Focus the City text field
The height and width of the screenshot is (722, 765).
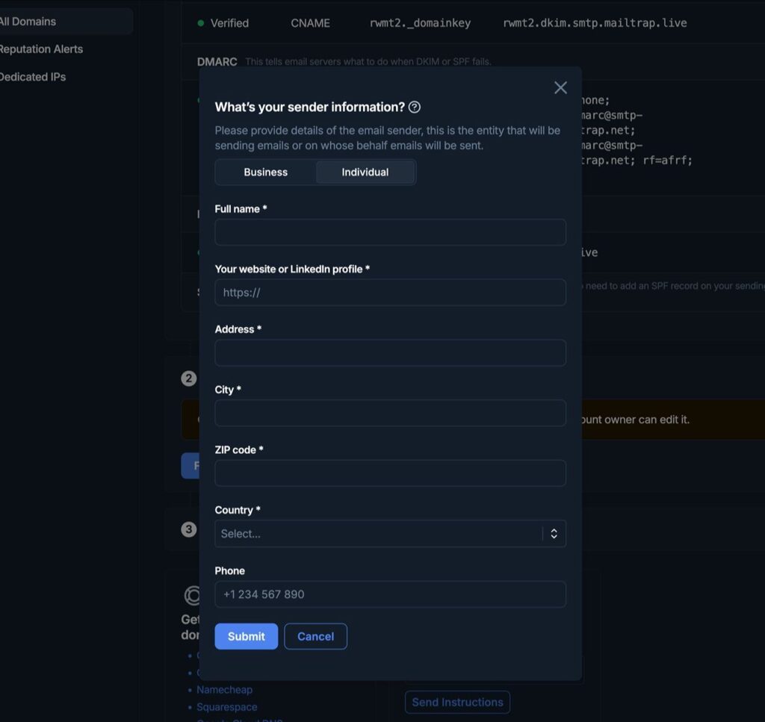click(x=390, y=413)
